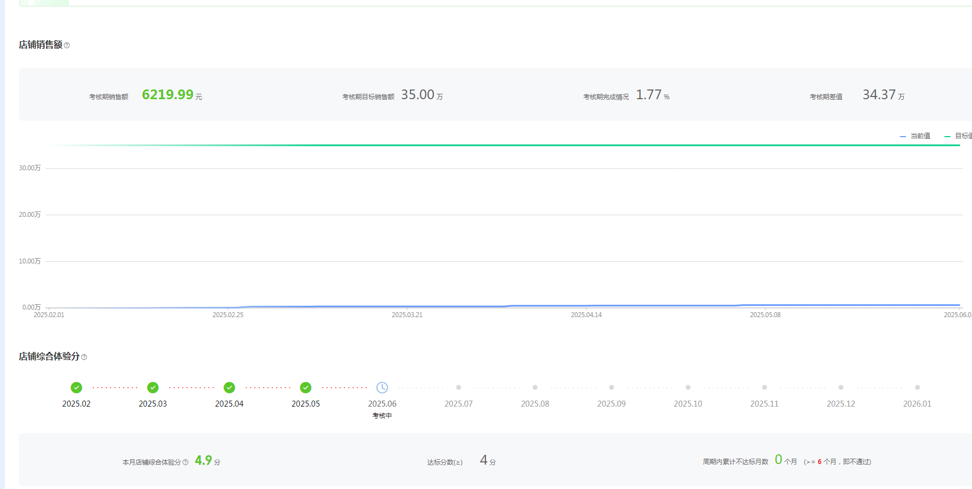The height and width of the screenshot is (489, 972).
Task: Click the green checkmark for 2025.04
Action: coord(229,388)
